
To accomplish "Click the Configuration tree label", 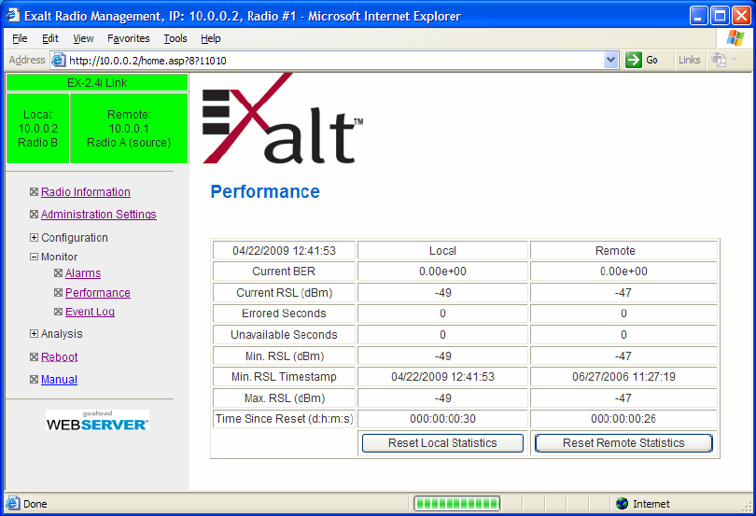I will [75, 238].
